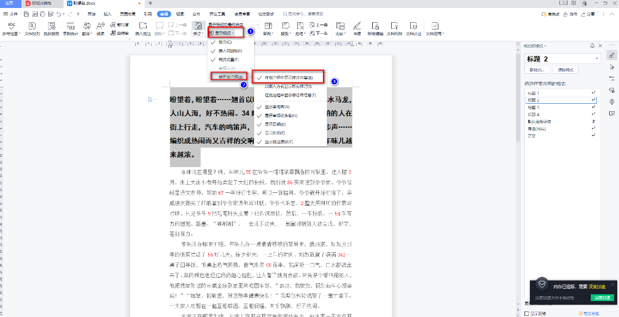The height and width of the screenshot is (317, 619).
Task: Click the document finalize (文档定稿) icon
Action: point(435,25)
